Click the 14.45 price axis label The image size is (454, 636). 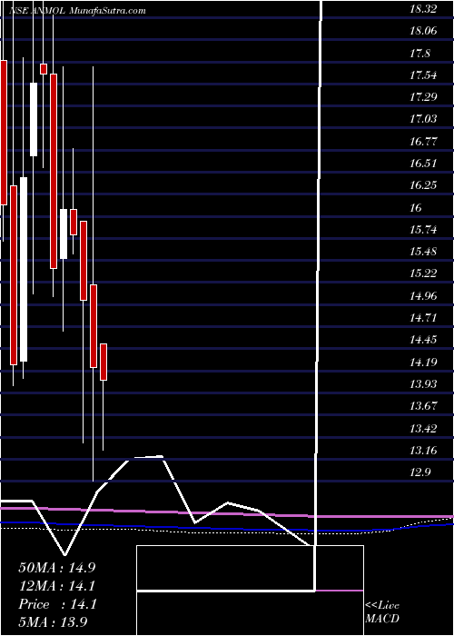point(423,340)
